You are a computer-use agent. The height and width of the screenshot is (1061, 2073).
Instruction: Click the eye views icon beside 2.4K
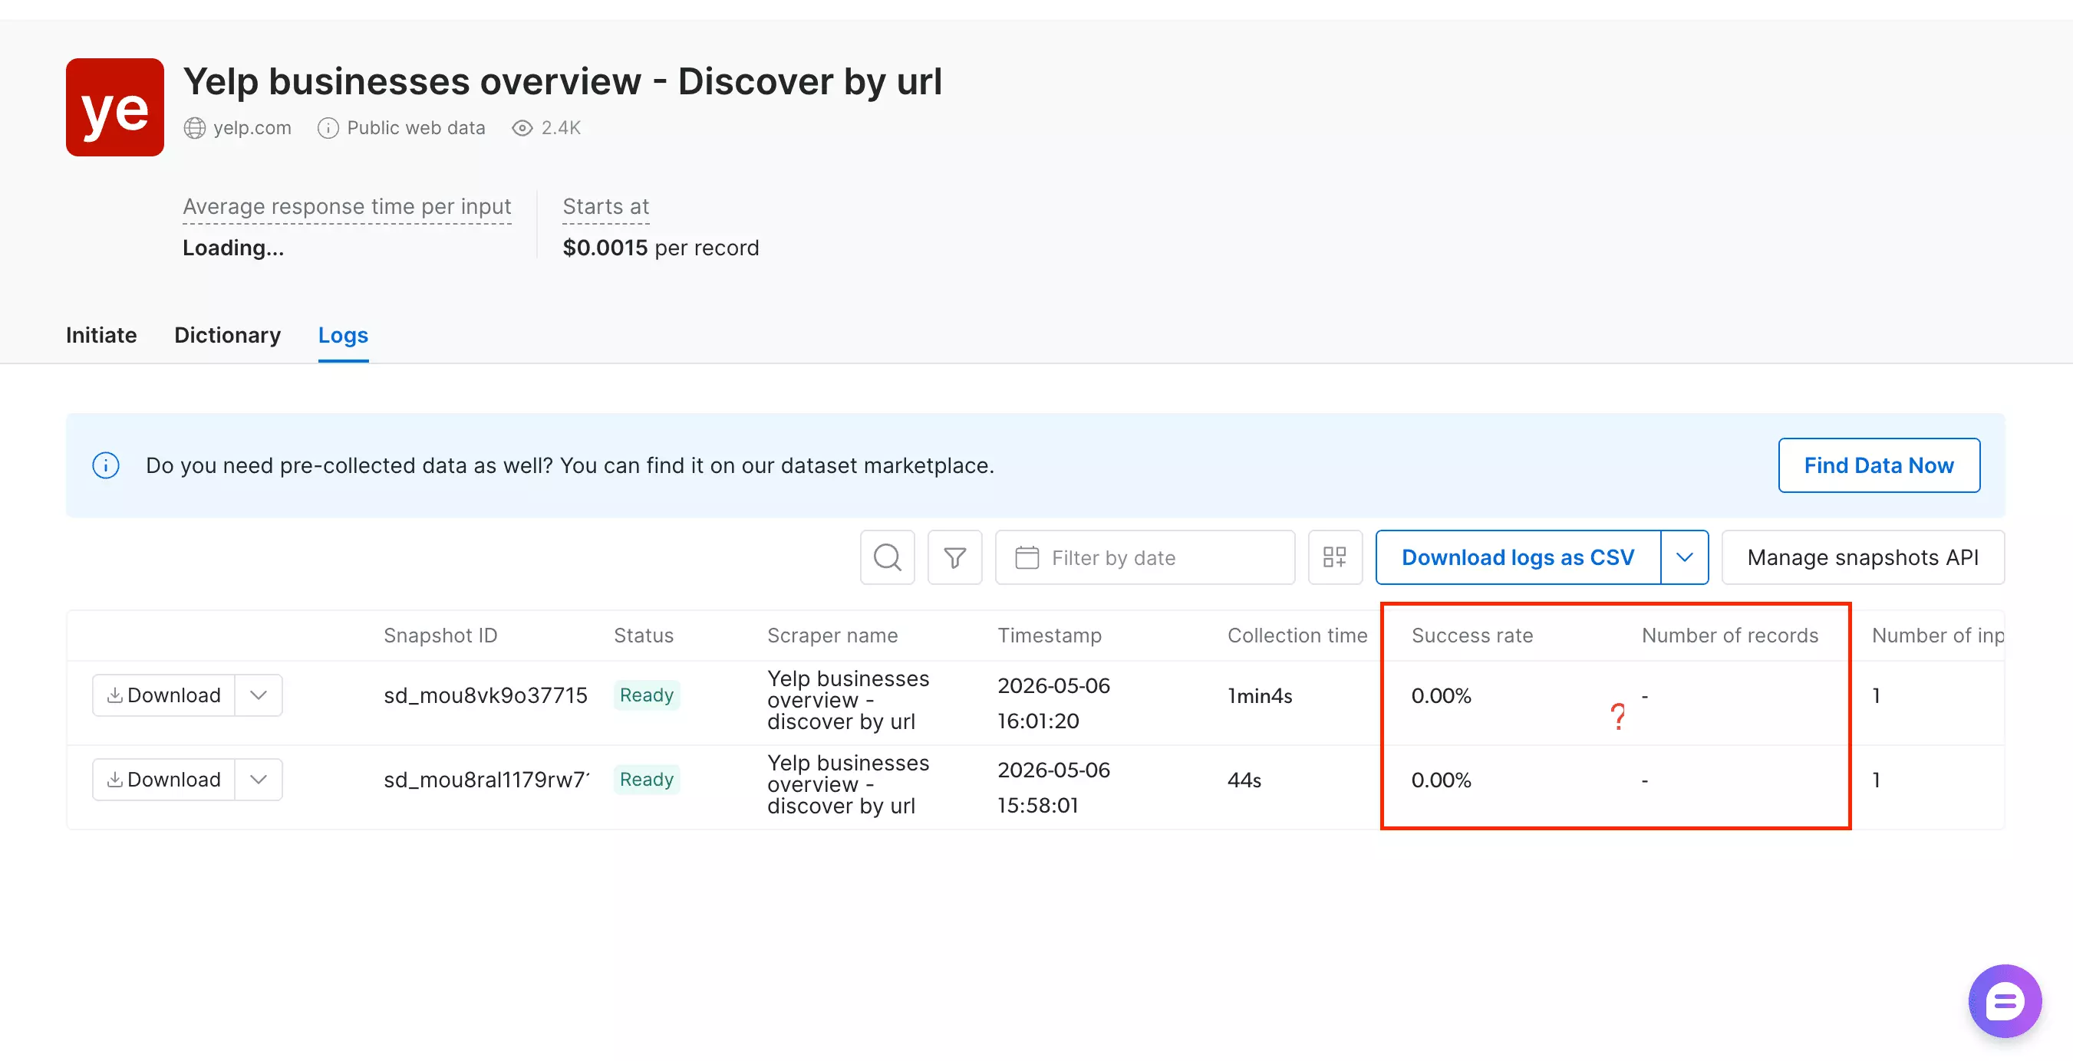[522, 128]
